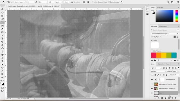This screenshot has width=180, height=101.
Task: Open the Opacity slider dropdown
Action: tap(178, 72)
